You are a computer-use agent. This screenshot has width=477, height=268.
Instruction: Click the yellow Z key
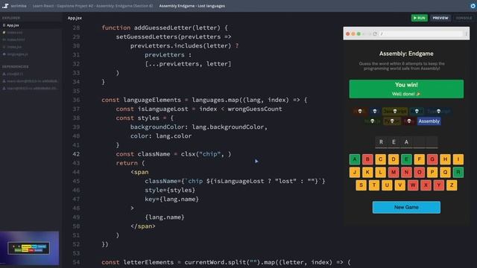452,185
